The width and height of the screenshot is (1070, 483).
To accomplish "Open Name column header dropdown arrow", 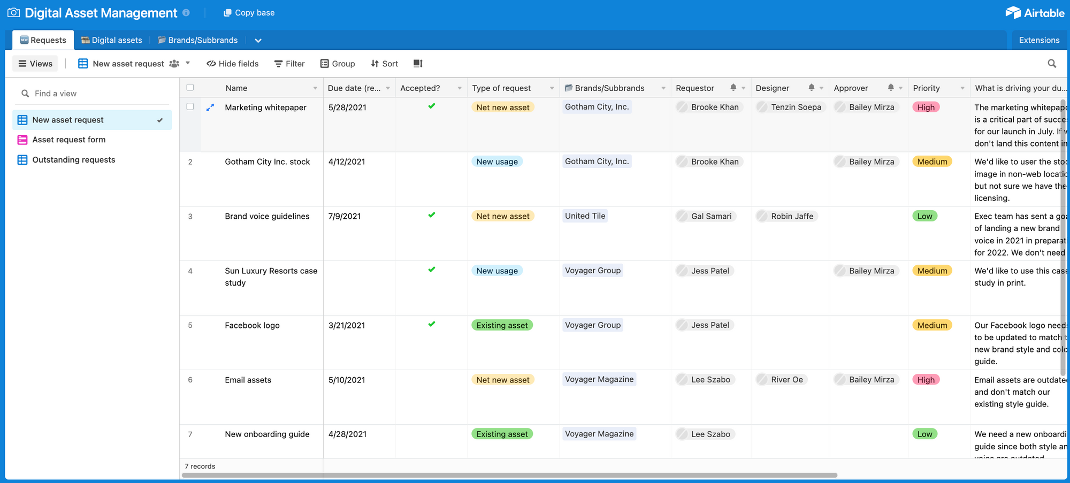I will 315,88.
